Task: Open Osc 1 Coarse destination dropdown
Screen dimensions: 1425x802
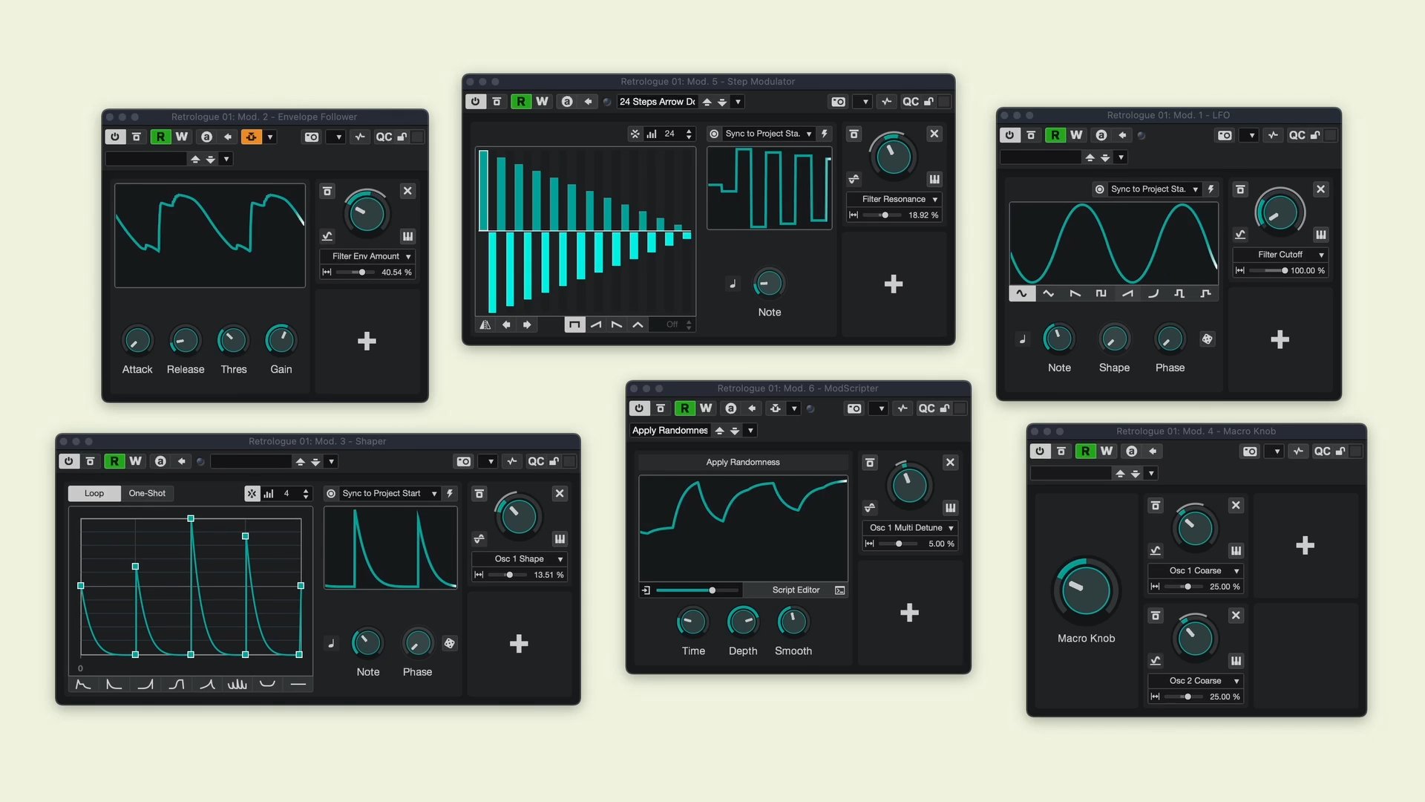Action: [1196, 571]
